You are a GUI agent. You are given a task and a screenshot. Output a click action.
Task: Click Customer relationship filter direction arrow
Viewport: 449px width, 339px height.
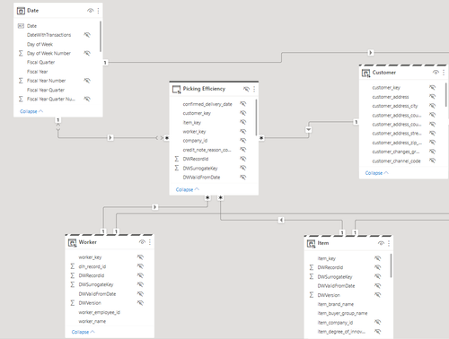[309, 130]
